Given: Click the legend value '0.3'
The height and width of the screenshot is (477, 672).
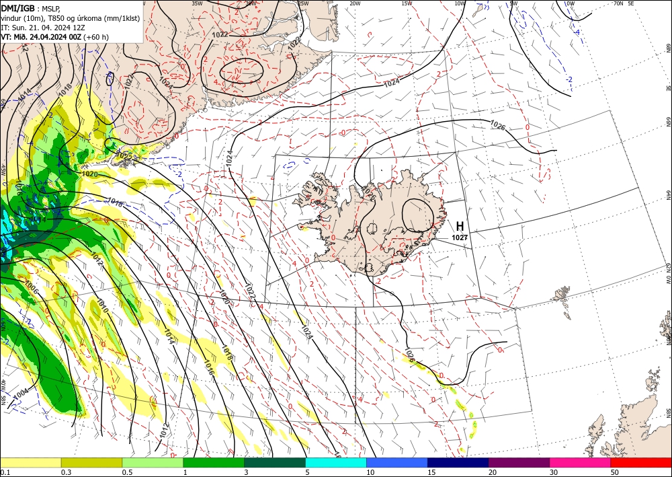Looking at the screenshot, I should [x=66, y=472].
